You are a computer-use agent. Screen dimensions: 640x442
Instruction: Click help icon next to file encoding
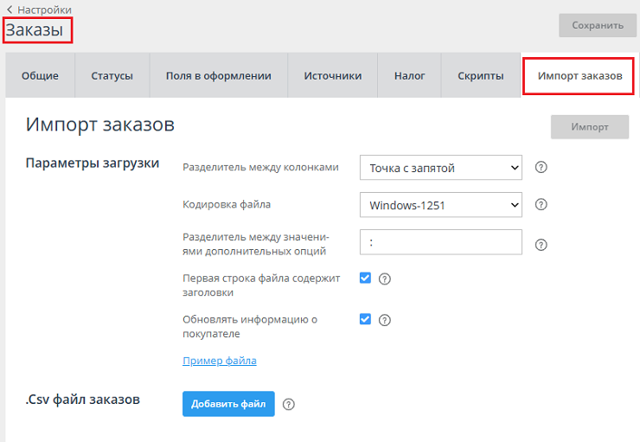point(541,205)
